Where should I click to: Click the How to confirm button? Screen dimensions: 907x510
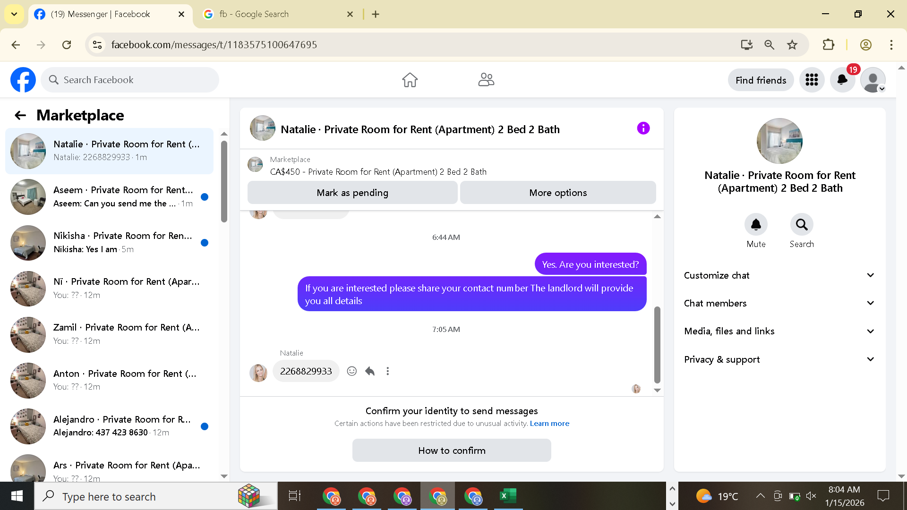tap(452, 450)
